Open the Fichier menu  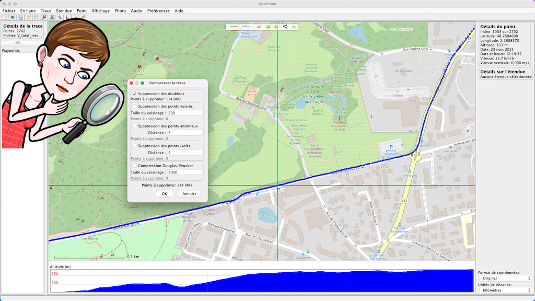(9, 11)
